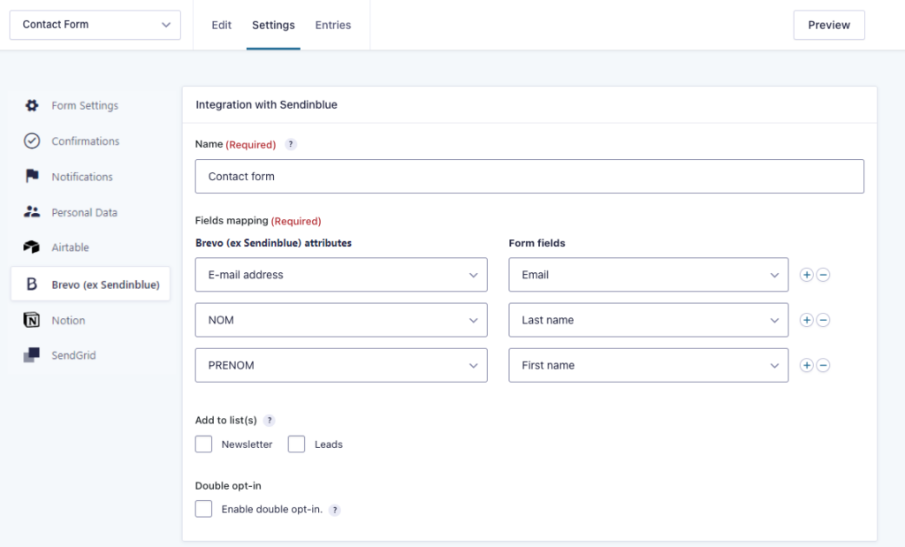Show help tooltip for Add to list(s)
The width and height of the screenshot is (905, 547).
click(269, 420)
